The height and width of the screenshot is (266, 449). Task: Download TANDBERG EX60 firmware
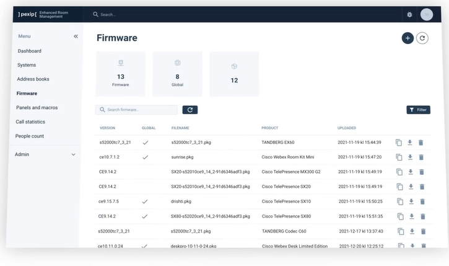pyautogui.click(x=410, y=142)
